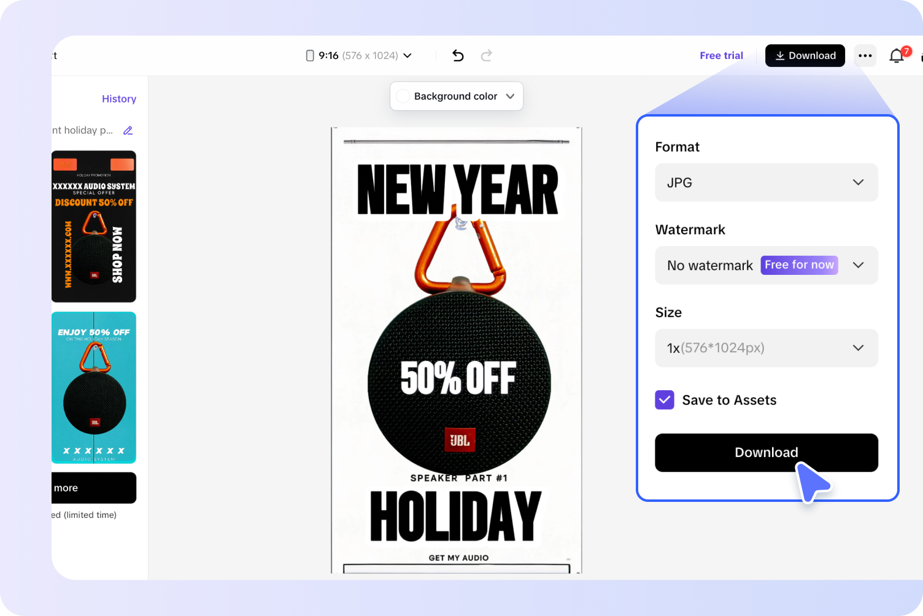Click the JBL logo on the speaker
Viewport: 923px width, 616px height.
click(x=460, y=440)
